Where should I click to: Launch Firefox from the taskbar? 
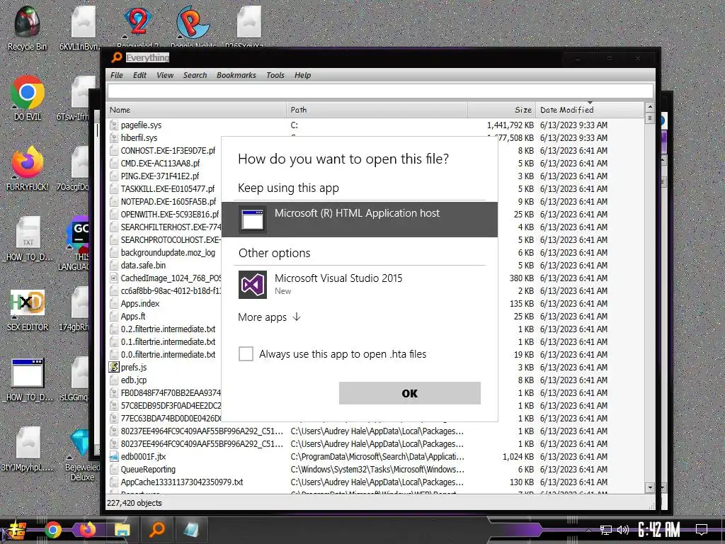[x=87, y=530]
